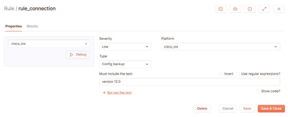
Task: Enable the Show code checkbox
Action: [258, 91]
